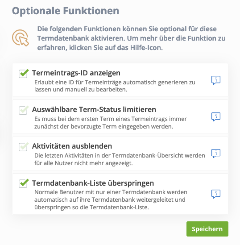Open help icon for Auswählbare Term-Status limitieren
Image resolution: width=240 pixels, height=245 pixels.
(216, 117)
